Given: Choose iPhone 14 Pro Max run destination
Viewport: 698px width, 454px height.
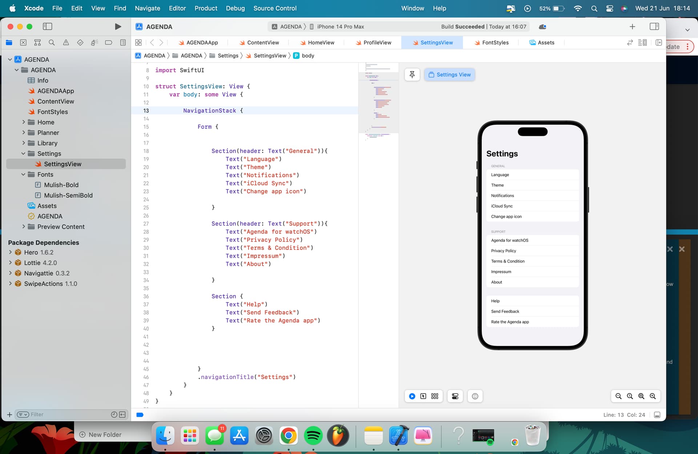Looking at the screenshot, I should coord(337,27).
